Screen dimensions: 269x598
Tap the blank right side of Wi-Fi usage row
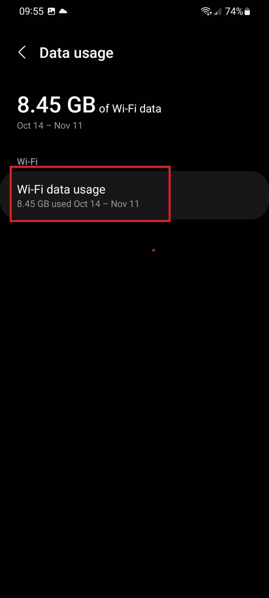point(220,195)
